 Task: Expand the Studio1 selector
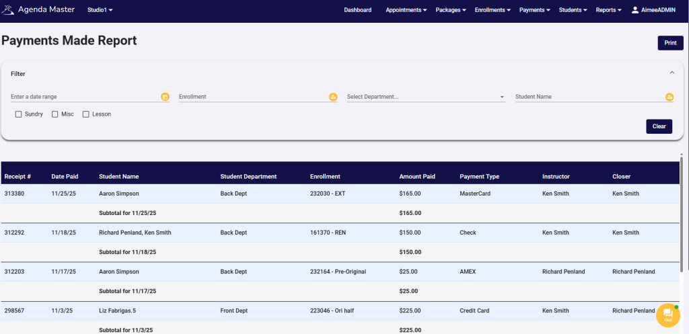(x=100, y=10)
